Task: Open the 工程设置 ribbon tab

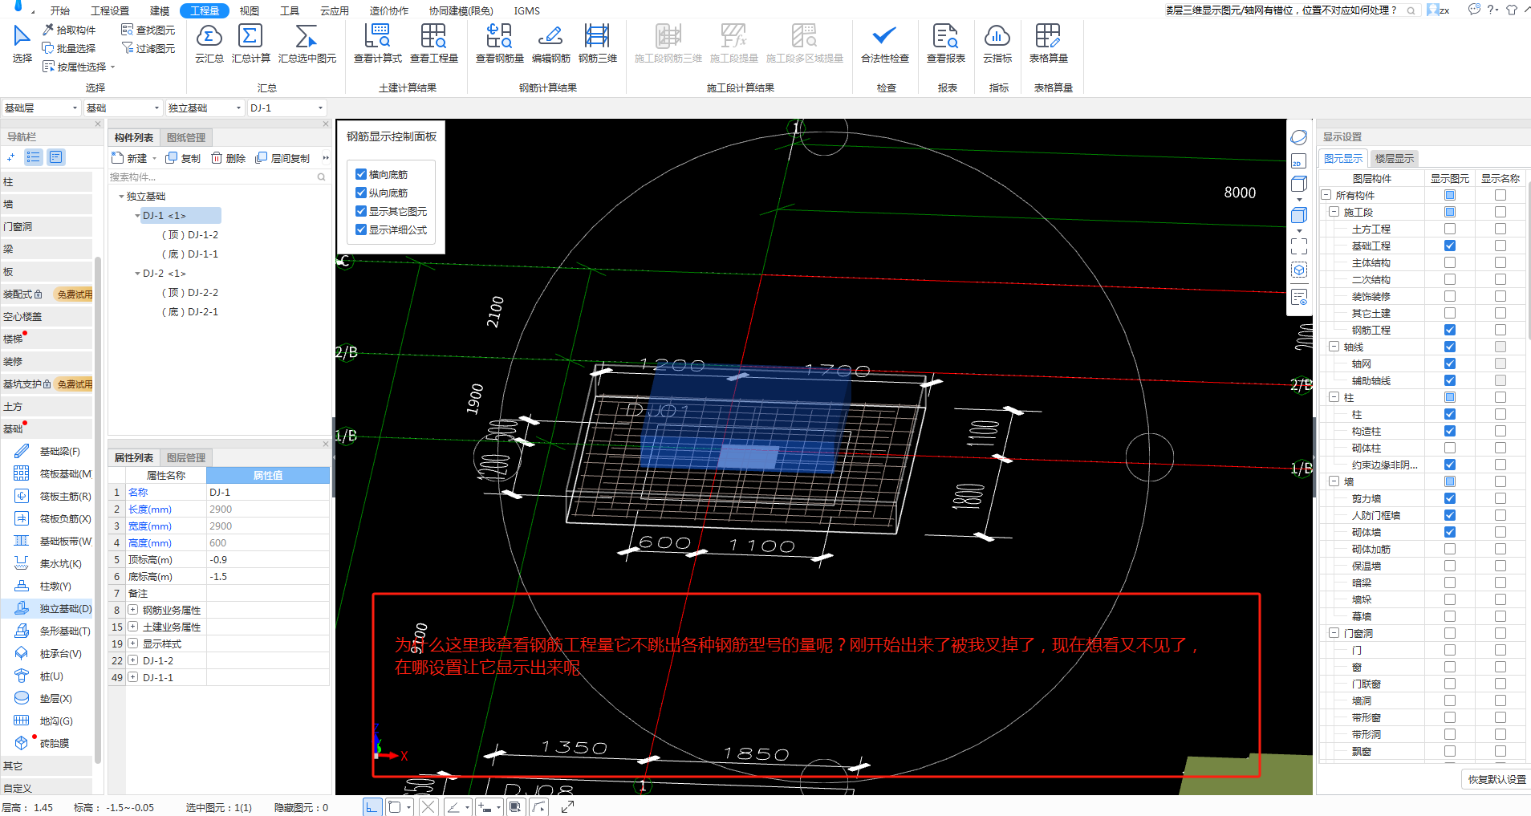Action: (110, 10)
